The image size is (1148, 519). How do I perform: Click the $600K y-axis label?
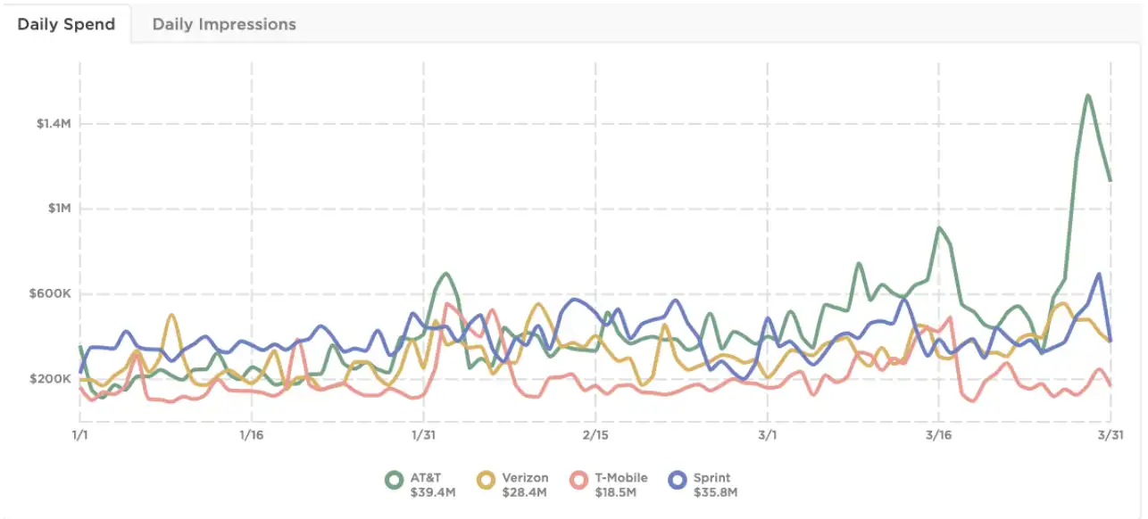52,293
